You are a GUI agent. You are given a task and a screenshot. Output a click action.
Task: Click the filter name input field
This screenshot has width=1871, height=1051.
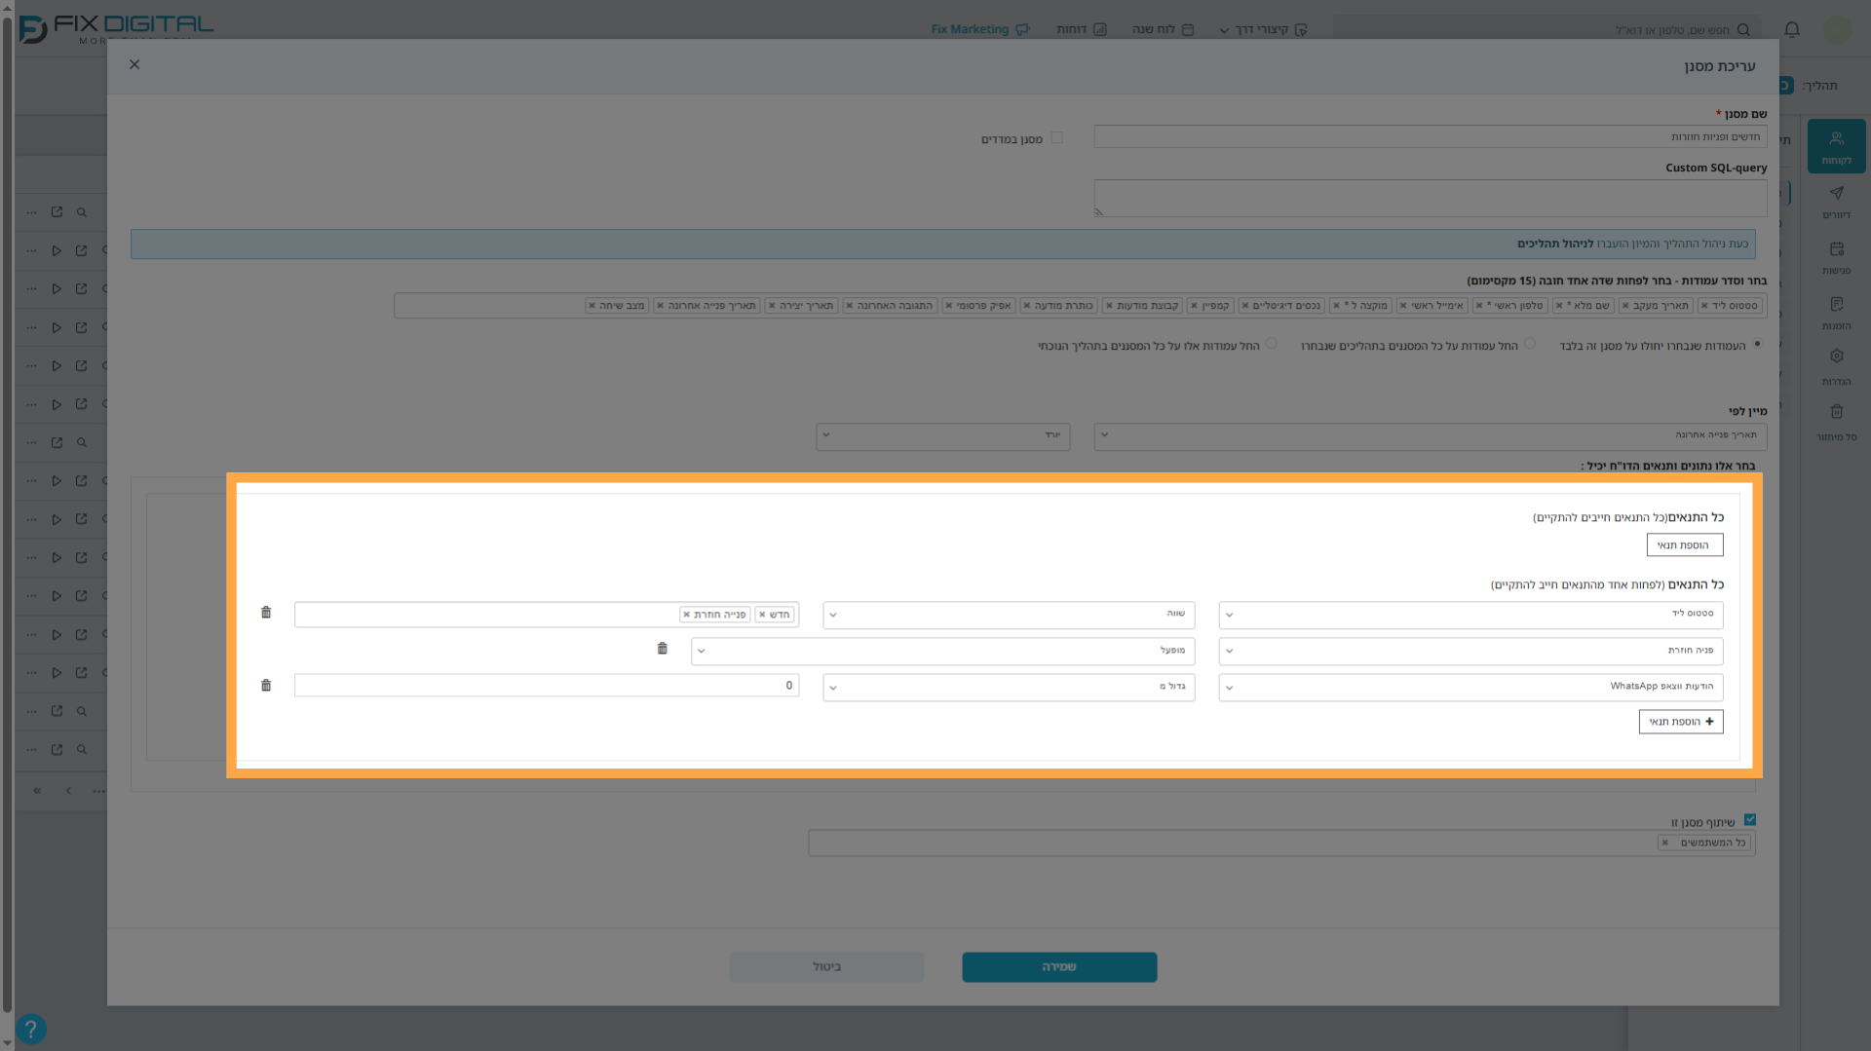pyautogui.click(x=1431, y=137)
